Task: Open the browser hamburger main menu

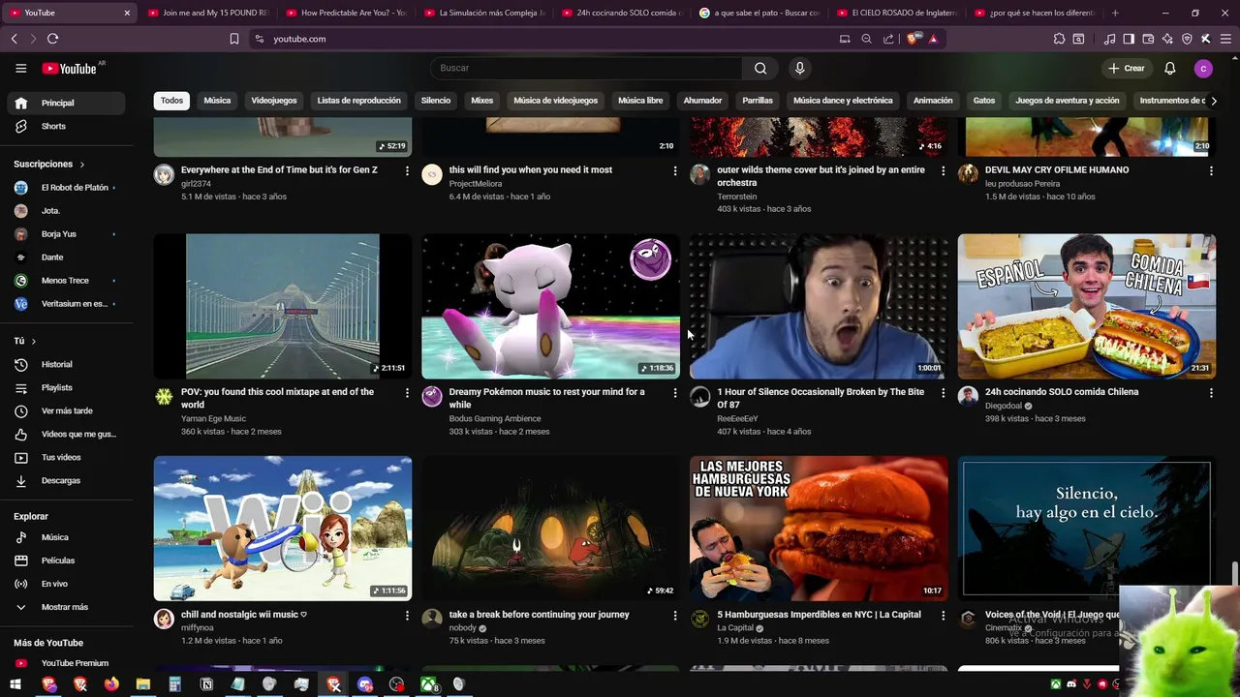Action: coord(1225,39)
